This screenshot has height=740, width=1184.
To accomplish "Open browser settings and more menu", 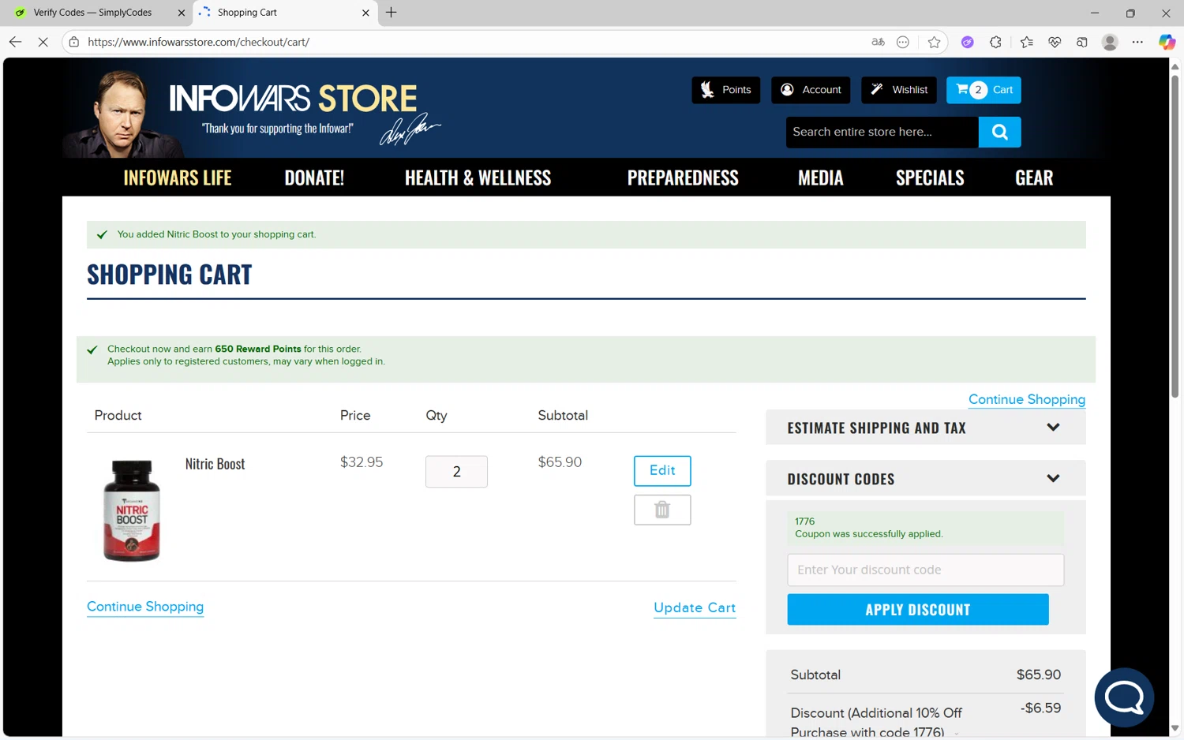I will click(1137, 42).
